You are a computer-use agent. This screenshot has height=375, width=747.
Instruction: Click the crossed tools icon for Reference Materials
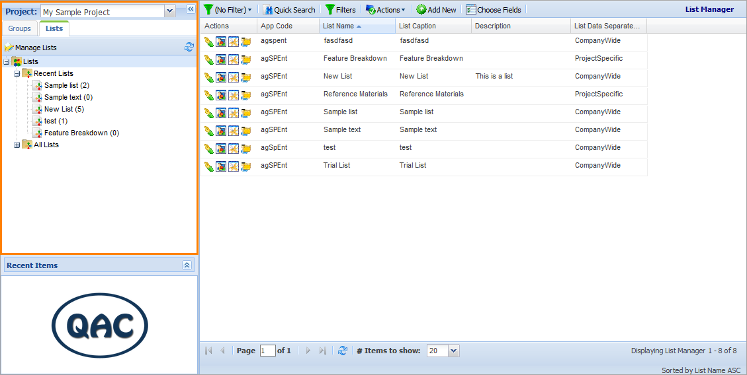234,95
